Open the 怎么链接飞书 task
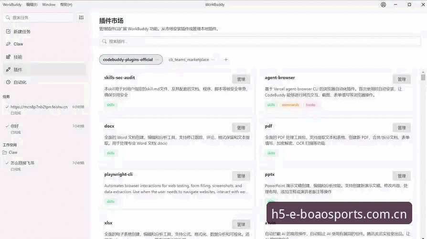427x239 pixels. click(x=44, y=165)
